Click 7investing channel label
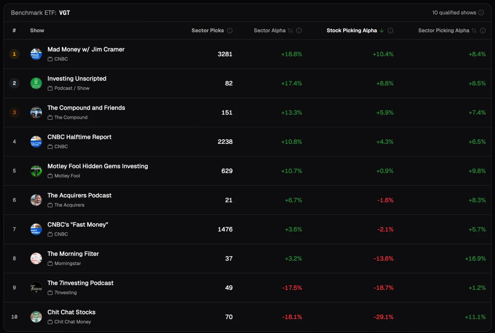Screen dimensions: 495x333 click(x=66, y=293)
